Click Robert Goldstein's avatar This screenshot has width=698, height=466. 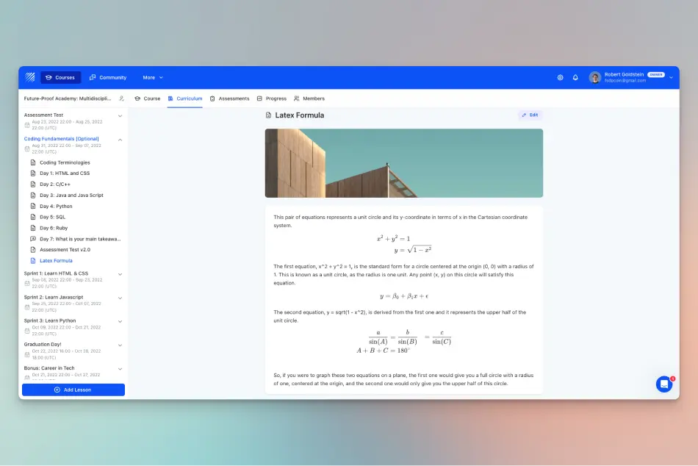[594, 77]
